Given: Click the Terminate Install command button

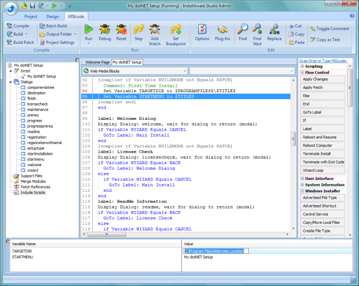Looking at the screenshot, I should (x=323, y=154).
